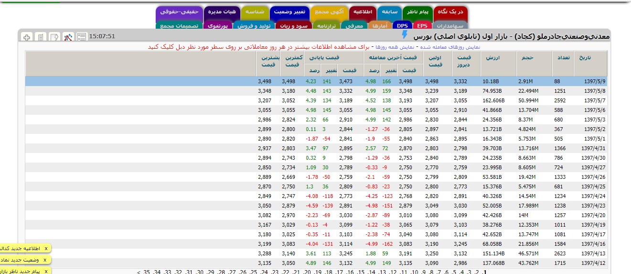Click the export page-with-arrow icon
Viewport: 631px width, 274px height.
54,37
